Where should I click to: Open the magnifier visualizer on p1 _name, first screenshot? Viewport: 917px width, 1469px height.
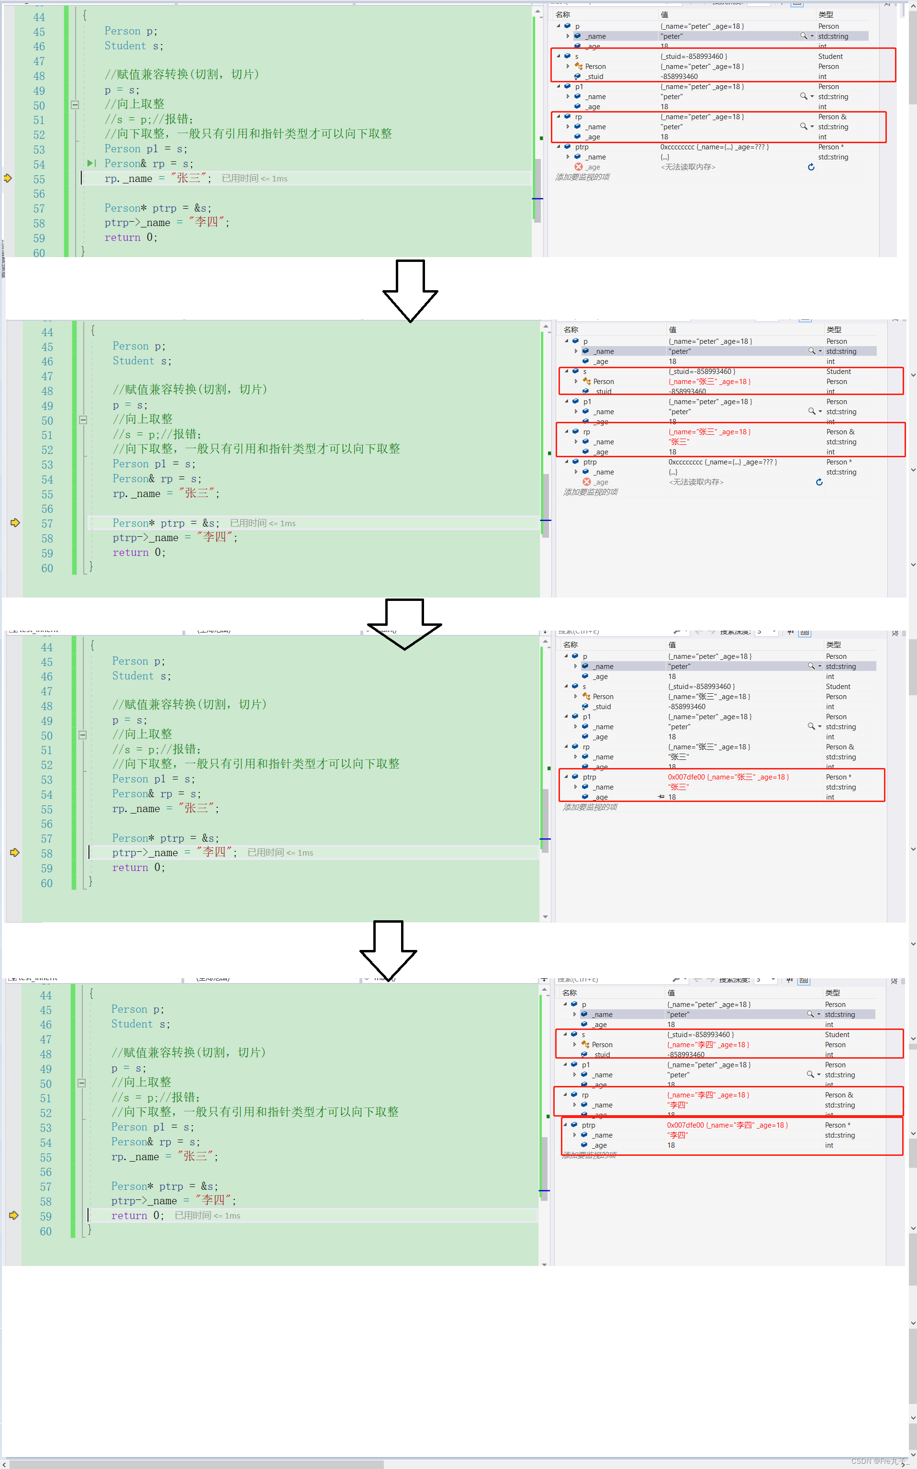(x=804, y=96)
